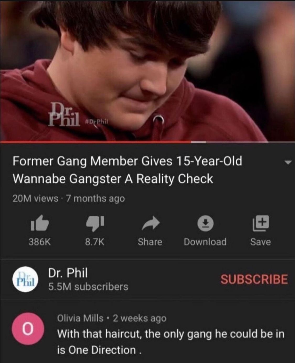Tap the Share arrow icon
This screenshot has height=363, width=295.
(150, 223)
